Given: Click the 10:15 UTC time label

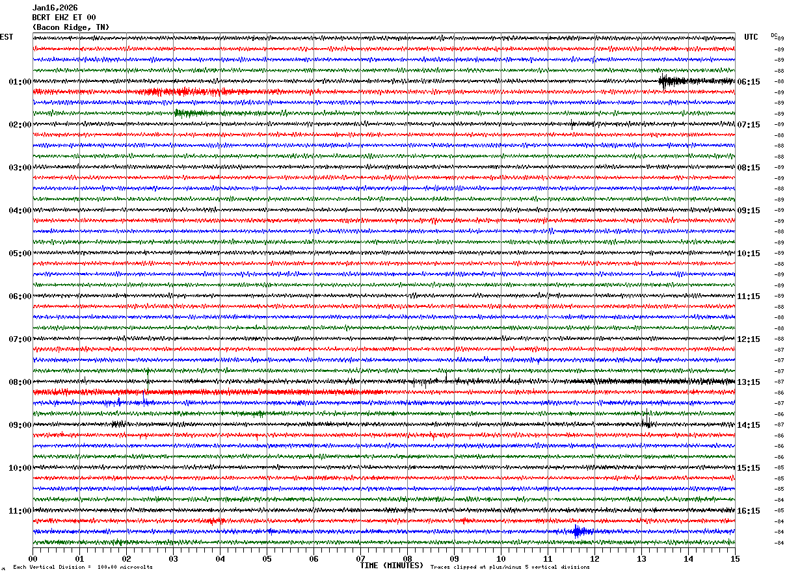Looking at the screenshot, I should (x=749, y=254).
